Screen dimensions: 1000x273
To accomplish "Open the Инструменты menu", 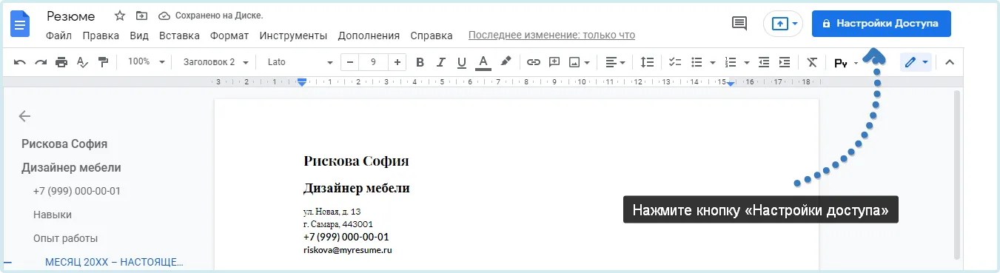I will point(293,36).
